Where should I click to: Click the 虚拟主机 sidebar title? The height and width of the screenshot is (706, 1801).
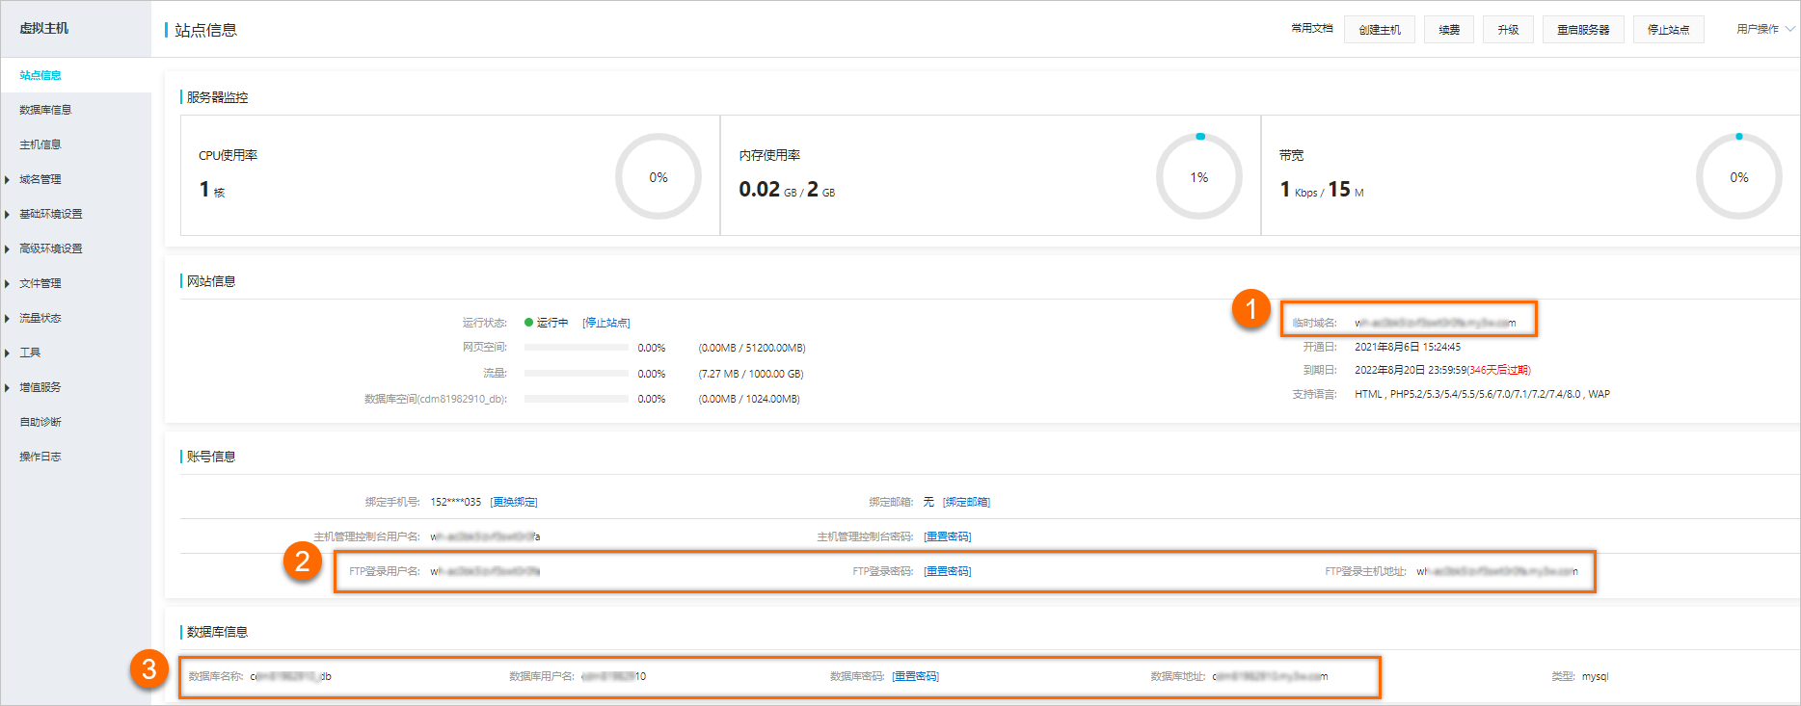coord(44,29)
